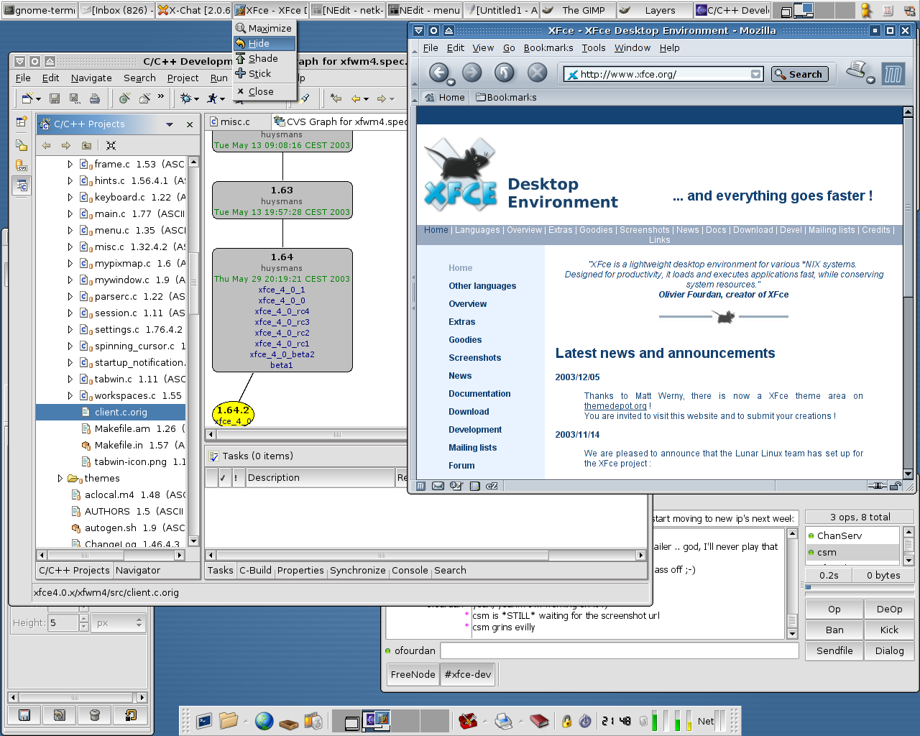Follow the Screenshots link in XFce sidebar
Screen dimensions: 920x736
click(x=474, y=357)
